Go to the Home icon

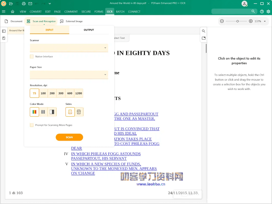click(x=13, y=12)
